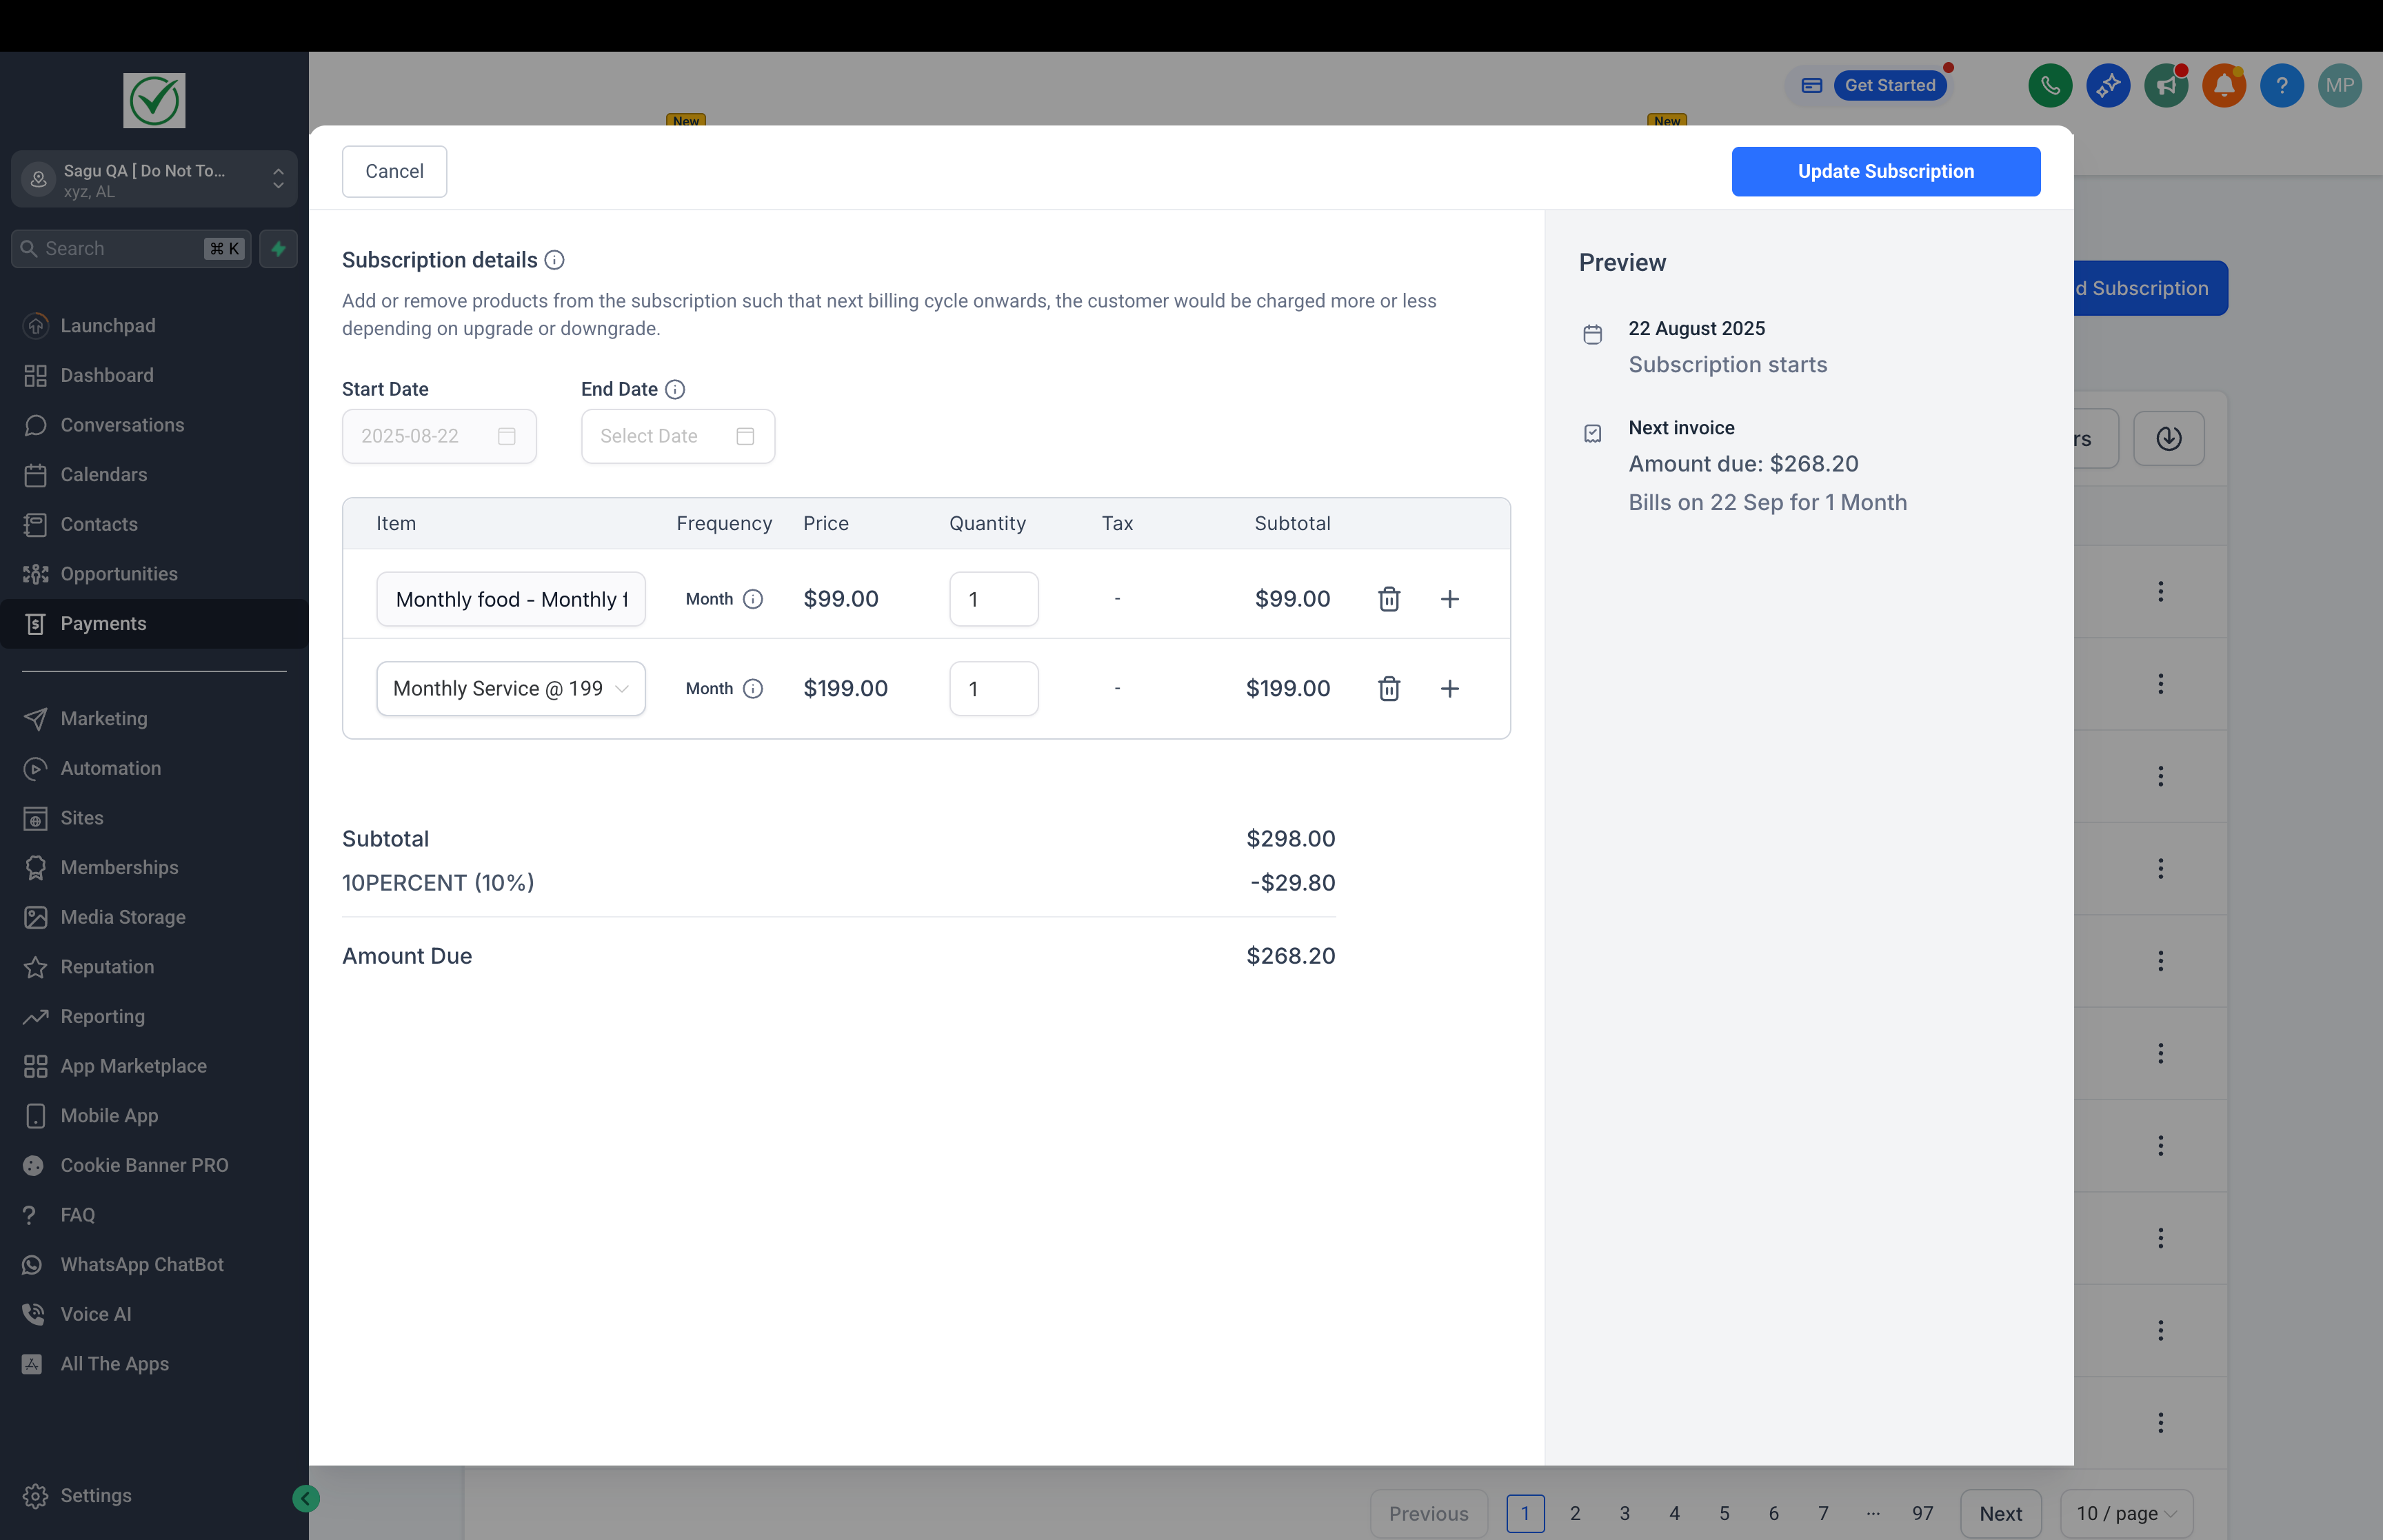Viewport: 2383px width, 1540px height.
Task: Delete the Monthly food line item
Action: (x=1389, y=598)
